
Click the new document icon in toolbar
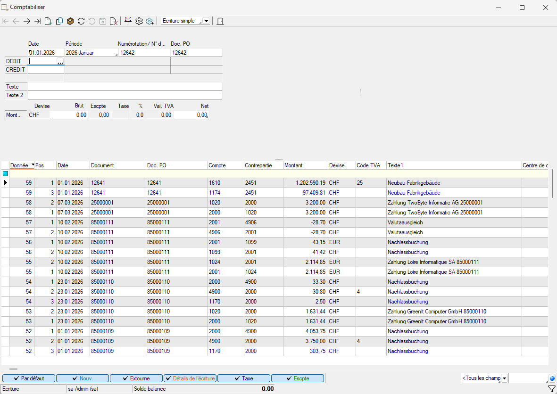(x=48, y=21)
